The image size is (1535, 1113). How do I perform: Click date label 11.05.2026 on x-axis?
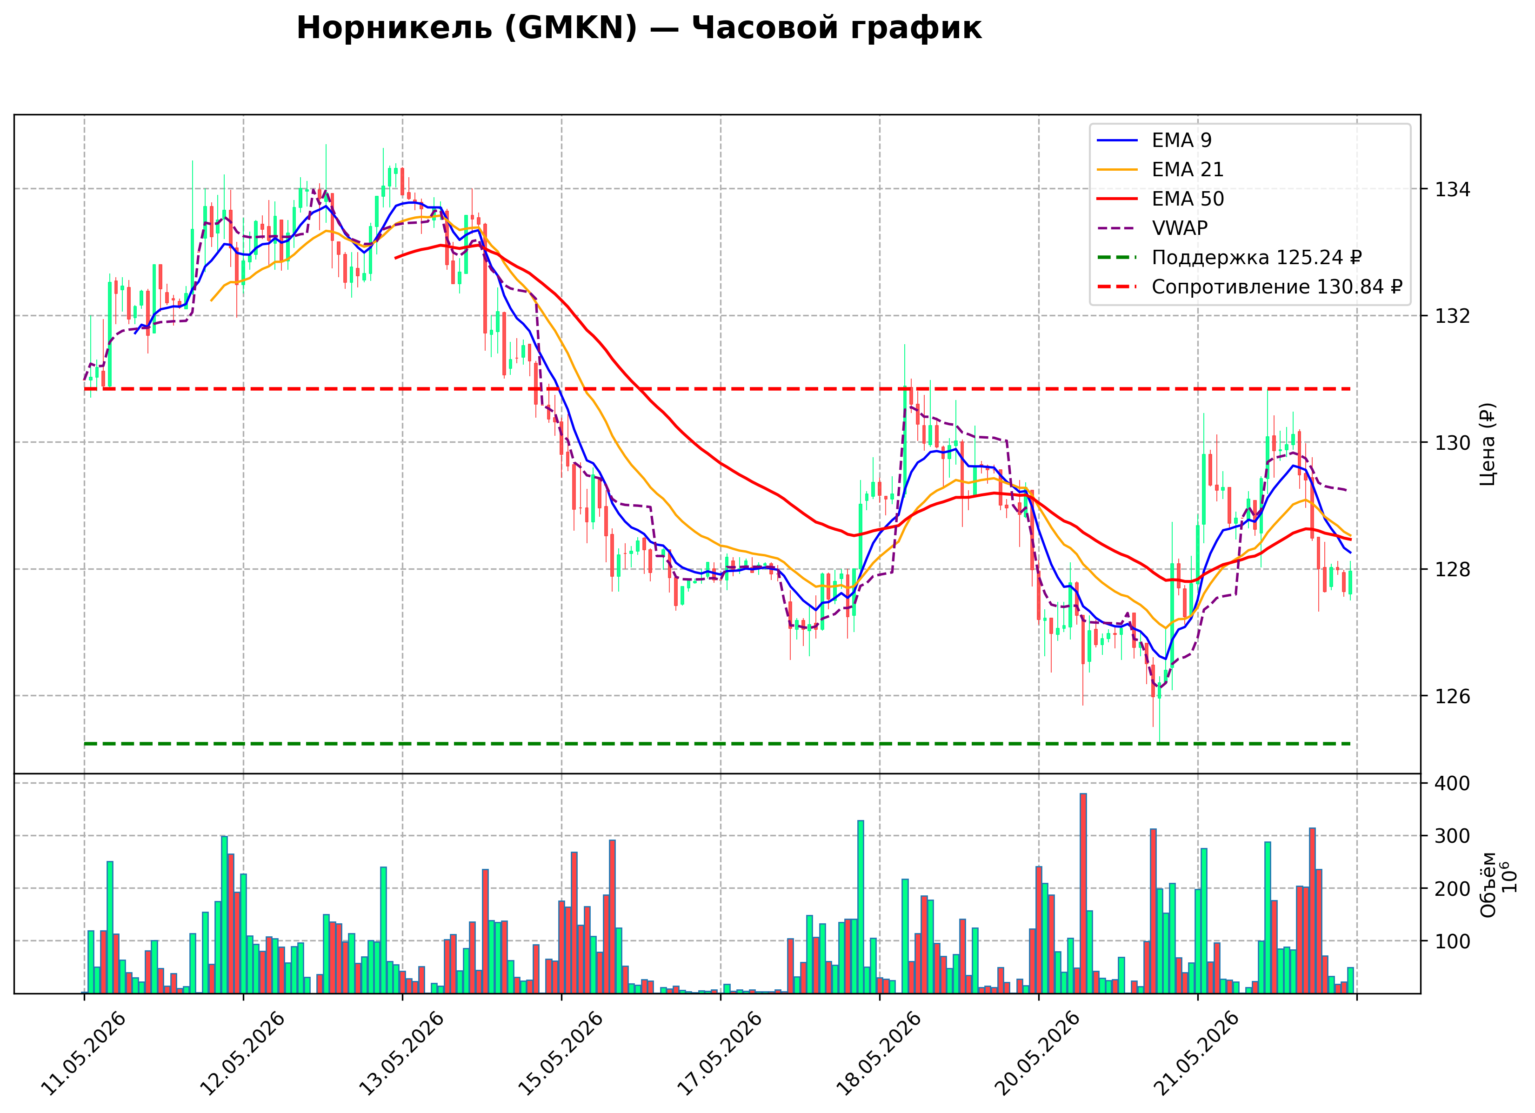pyautogui.click(x=83, y=1054)
